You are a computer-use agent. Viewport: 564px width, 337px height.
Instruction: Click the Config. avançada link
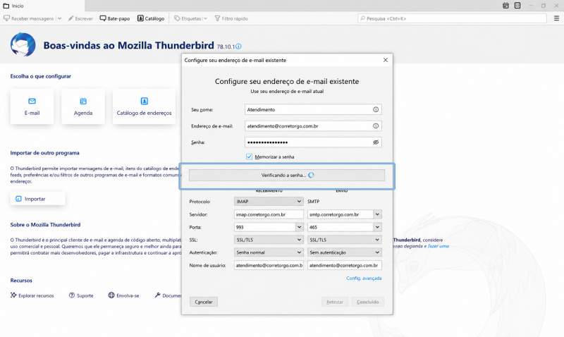[x=364, y=278]
